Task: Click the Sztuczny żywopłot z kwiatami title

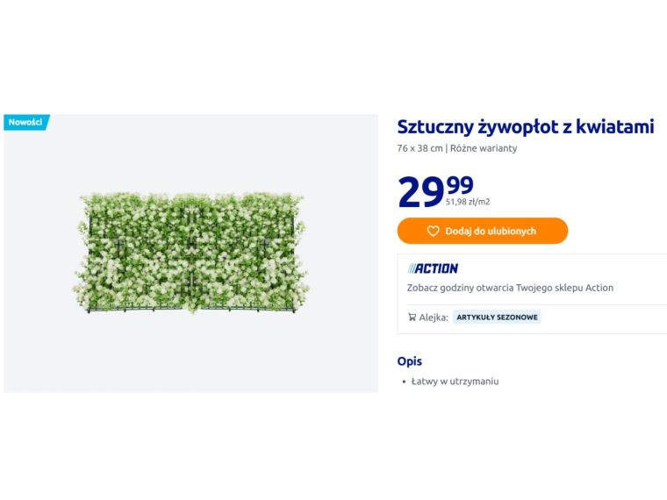Action: [525, 127]
